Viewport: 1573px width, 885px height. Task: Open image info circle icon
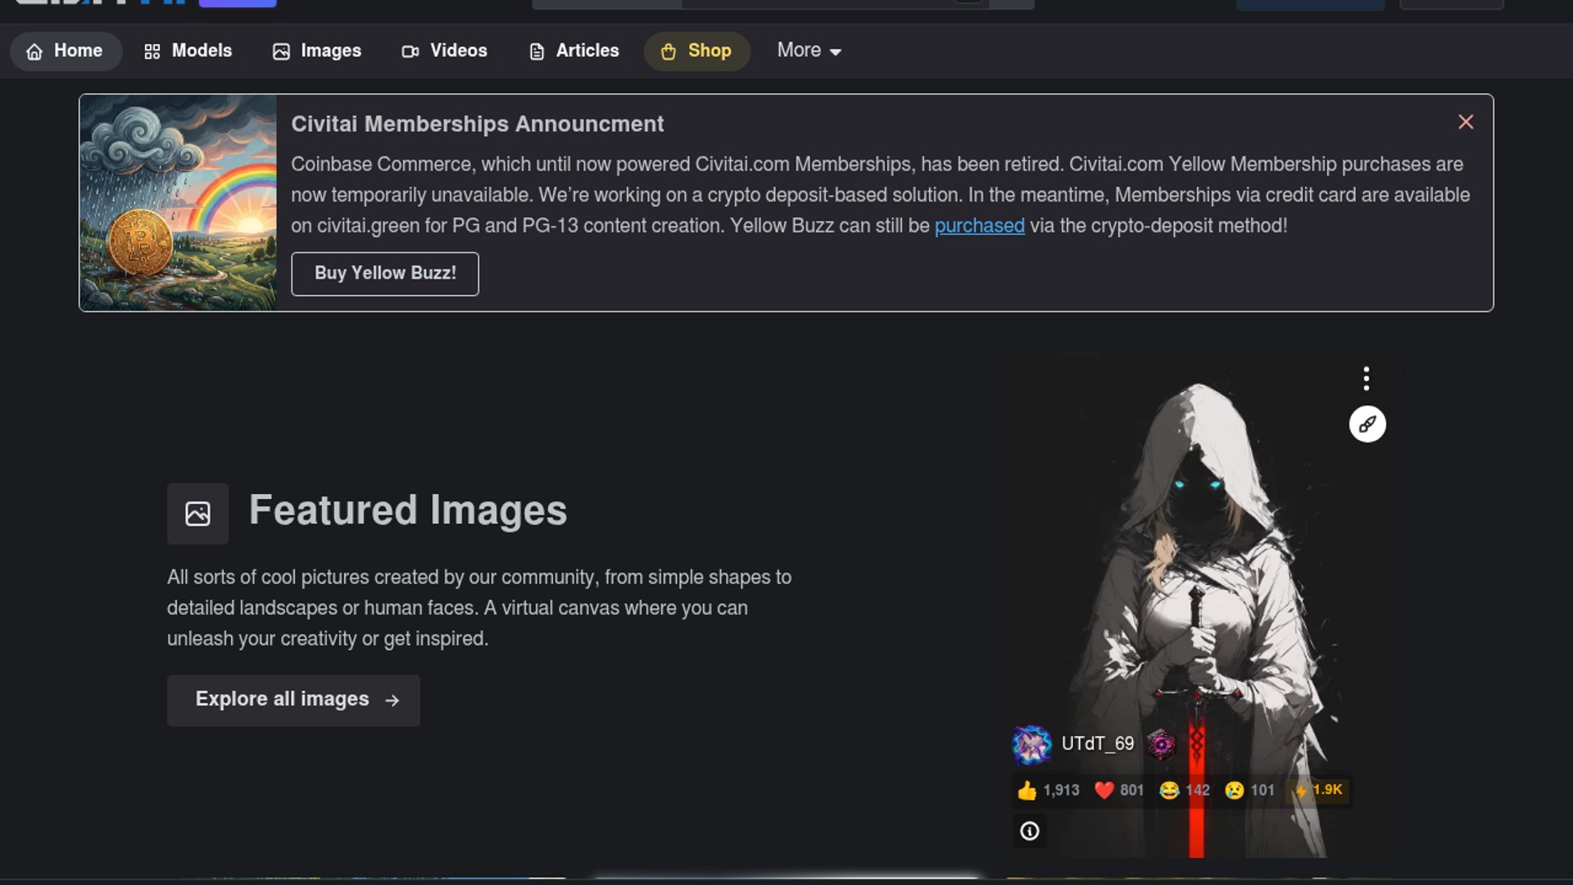pos(1030,831)
